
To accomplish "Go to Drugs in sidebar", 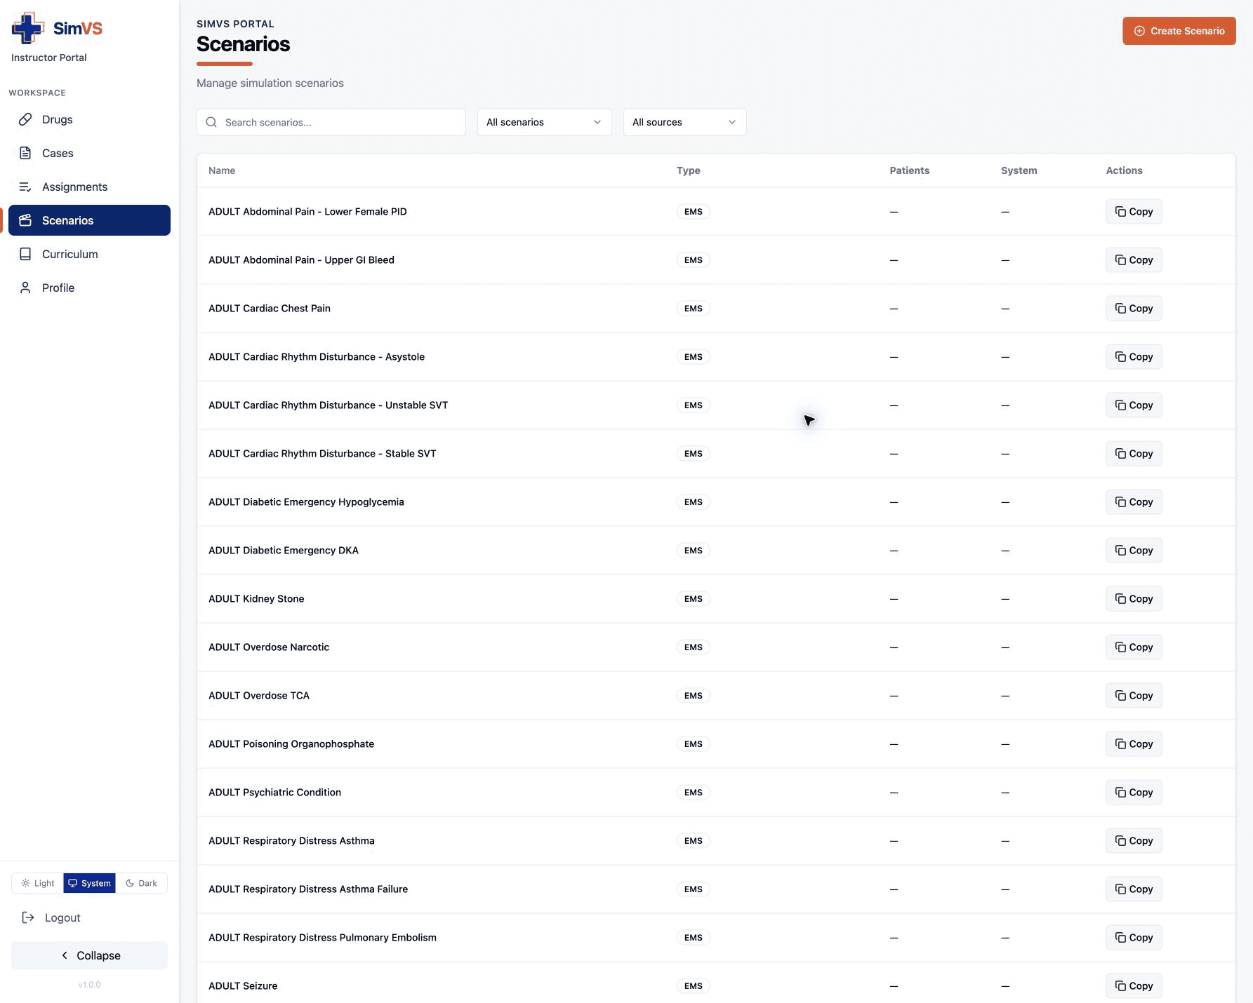I will click(x=89, y=119).
